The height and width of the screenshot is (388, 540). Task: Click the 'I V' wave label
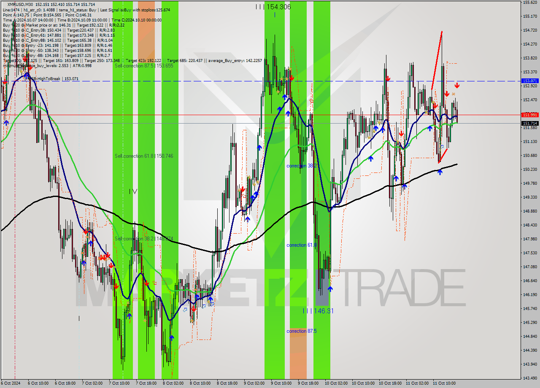point(133,191)
